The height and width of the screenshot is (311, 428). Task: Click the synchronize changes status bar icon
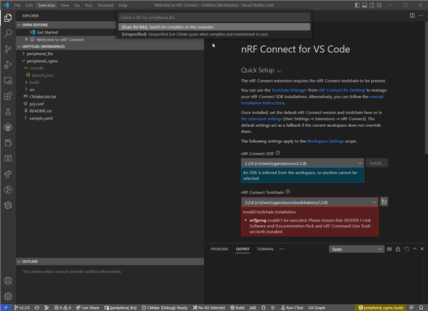[x=37, y=308]
